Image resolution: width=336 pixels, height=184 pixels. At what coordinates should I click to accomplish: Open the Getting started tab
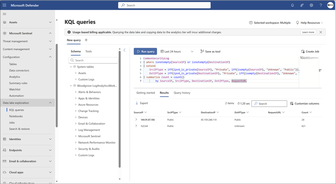[x=145, y=93]
